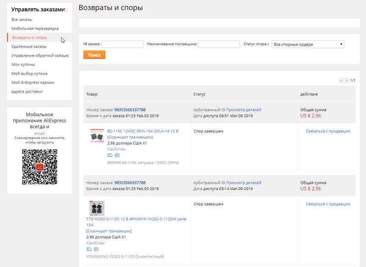Open Все заказы in the sidebar
Screen dimensions: 366x267
click(22, 20)
